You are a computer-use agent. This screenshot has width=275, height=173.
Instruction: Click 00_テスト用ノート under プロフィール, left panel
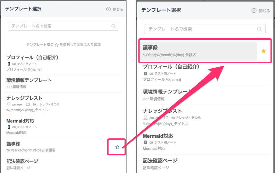point(25,64)
